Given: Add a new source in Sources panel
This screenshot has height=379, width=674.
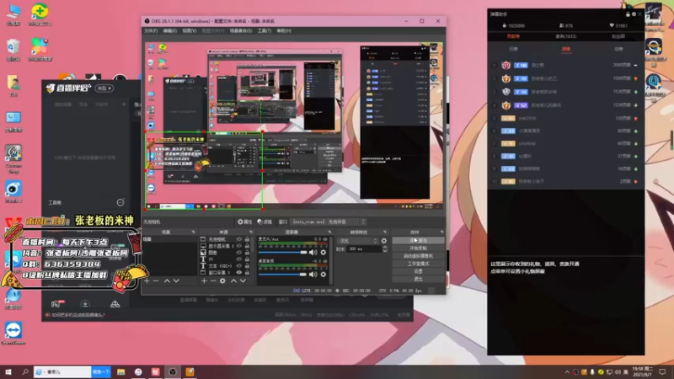Looking at the screenshot, I should click(204, 281).
